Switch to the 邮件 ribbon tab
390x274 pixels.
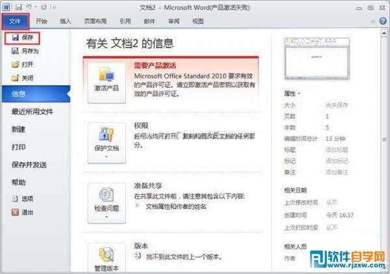tap(149, 21)
